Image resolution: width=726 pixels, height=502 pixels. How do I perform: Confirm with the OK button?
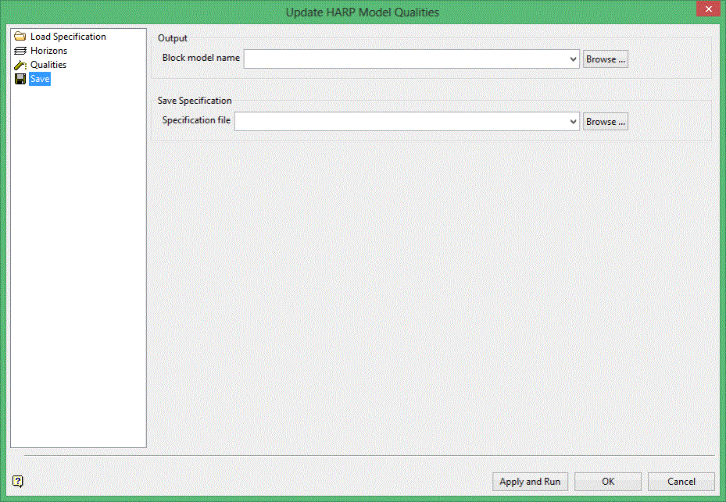(608, 482)
